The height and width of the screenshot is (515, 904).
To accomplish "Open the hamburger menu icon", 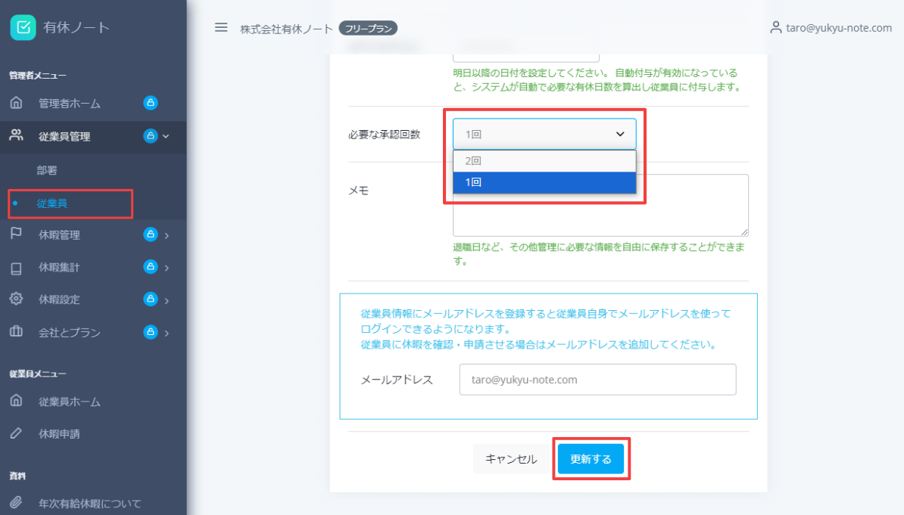I will [x=221, y=27].
